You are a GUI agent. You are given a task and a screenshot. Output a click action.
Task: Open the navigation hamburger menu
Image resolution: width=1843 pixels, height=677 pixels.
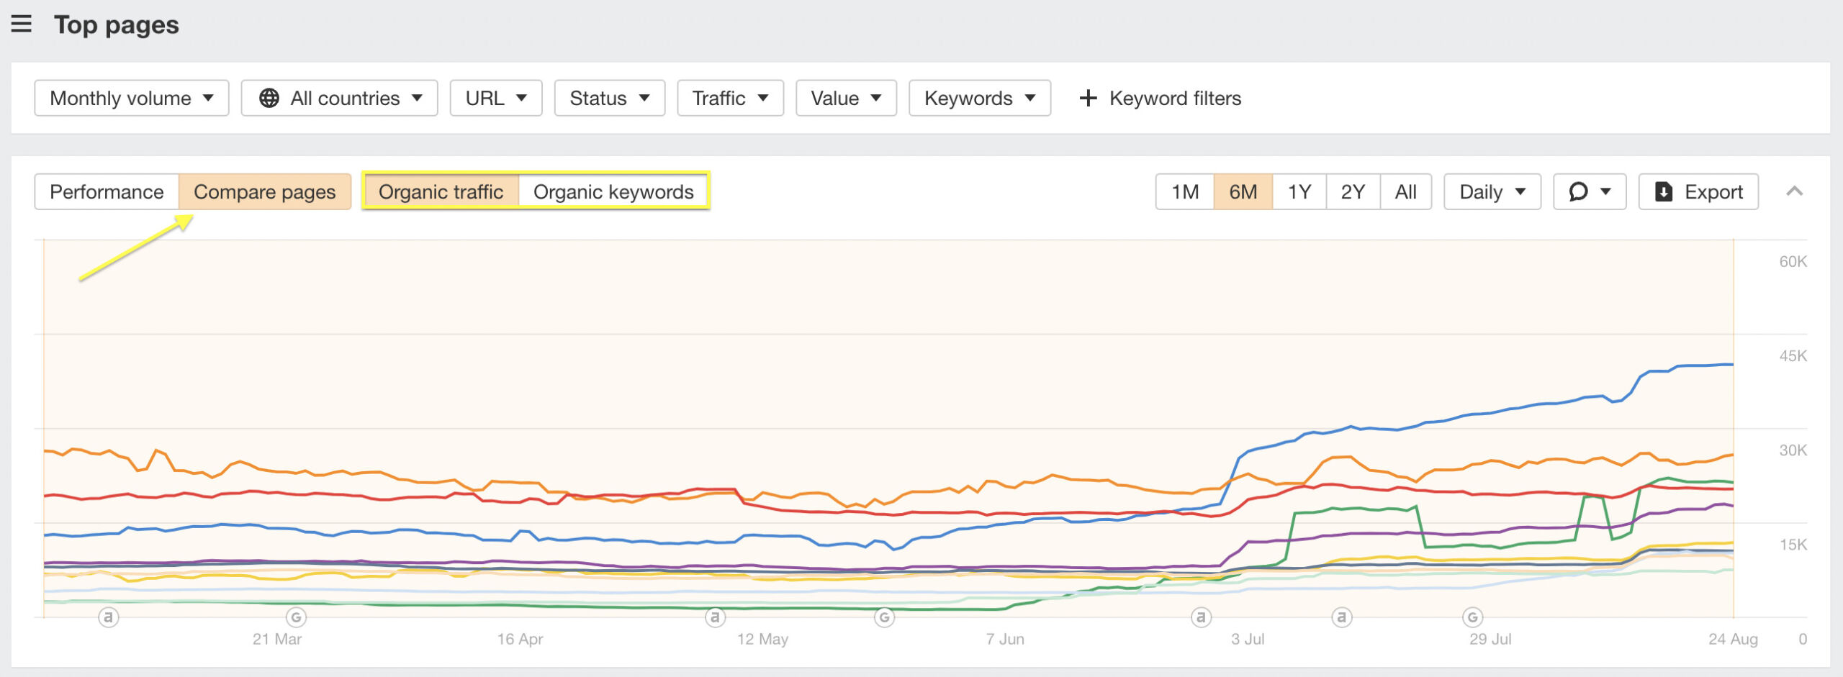(22, 24)
